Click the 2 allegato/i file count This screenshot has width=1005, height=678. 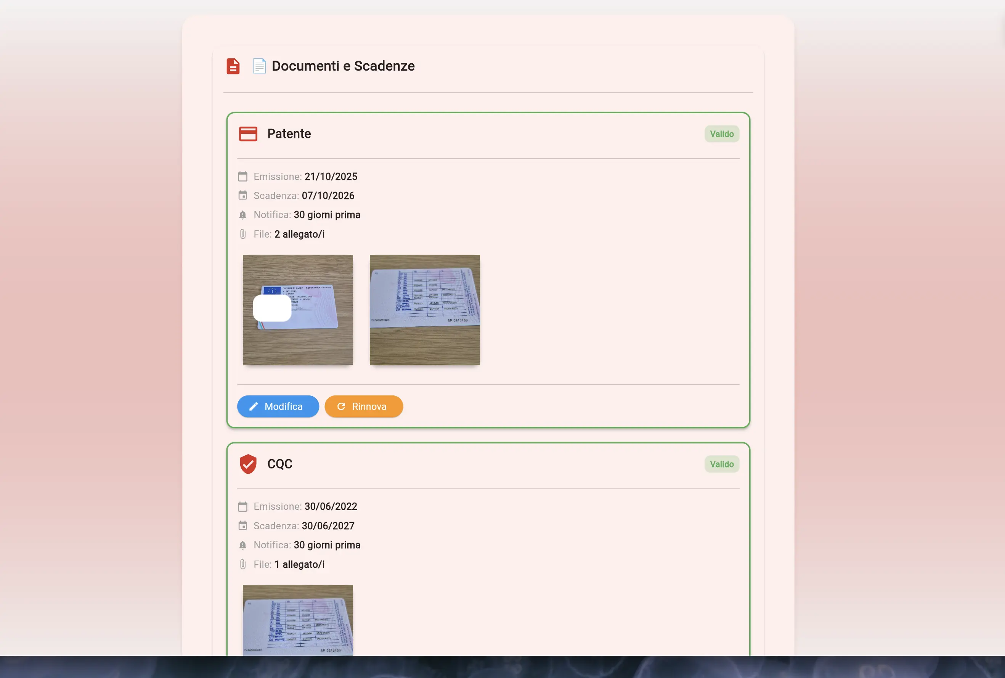pyautogui.click(x=300, y=234)
